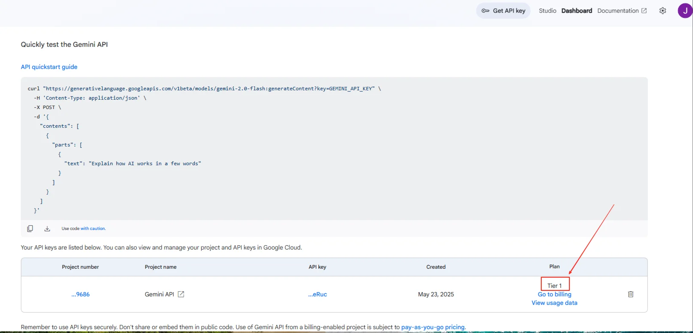Image resolution: width=693 pixels, height=333 pixels.
Task: Click the API key ...eRuc
Action: (318, 294)
